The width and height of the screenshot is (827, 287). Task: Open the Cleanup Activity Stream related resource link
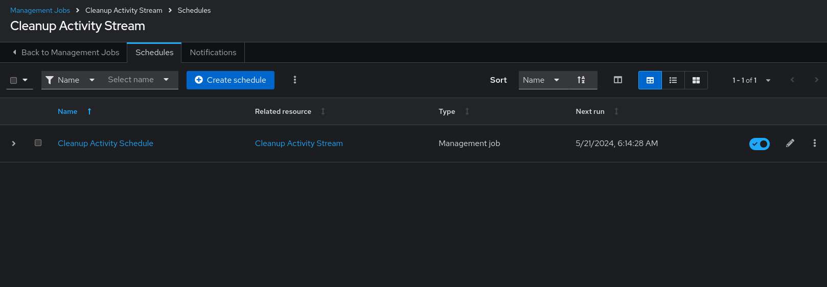298,143
